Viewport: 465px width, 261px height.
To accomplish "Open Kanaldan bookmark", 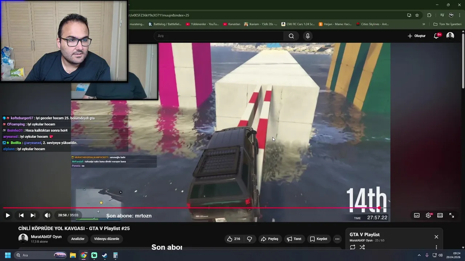I will click(x=231, y=24).
